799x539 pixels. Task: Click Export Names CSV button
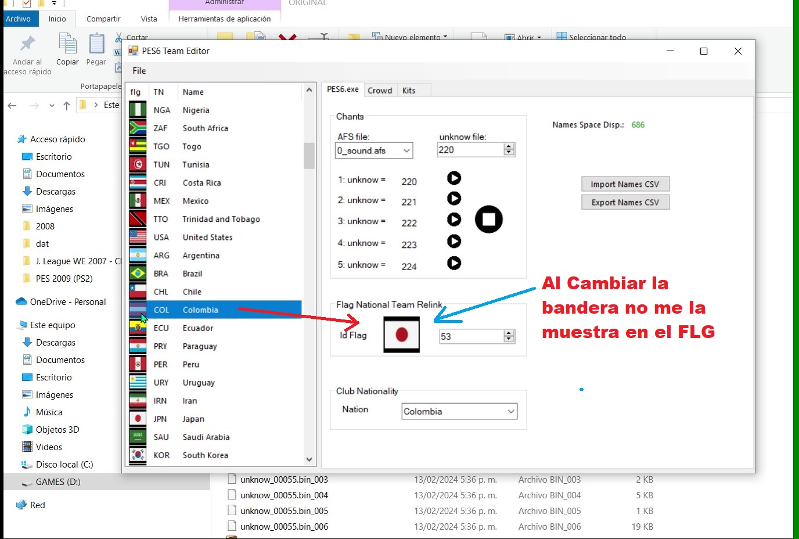tap(625, 202)
